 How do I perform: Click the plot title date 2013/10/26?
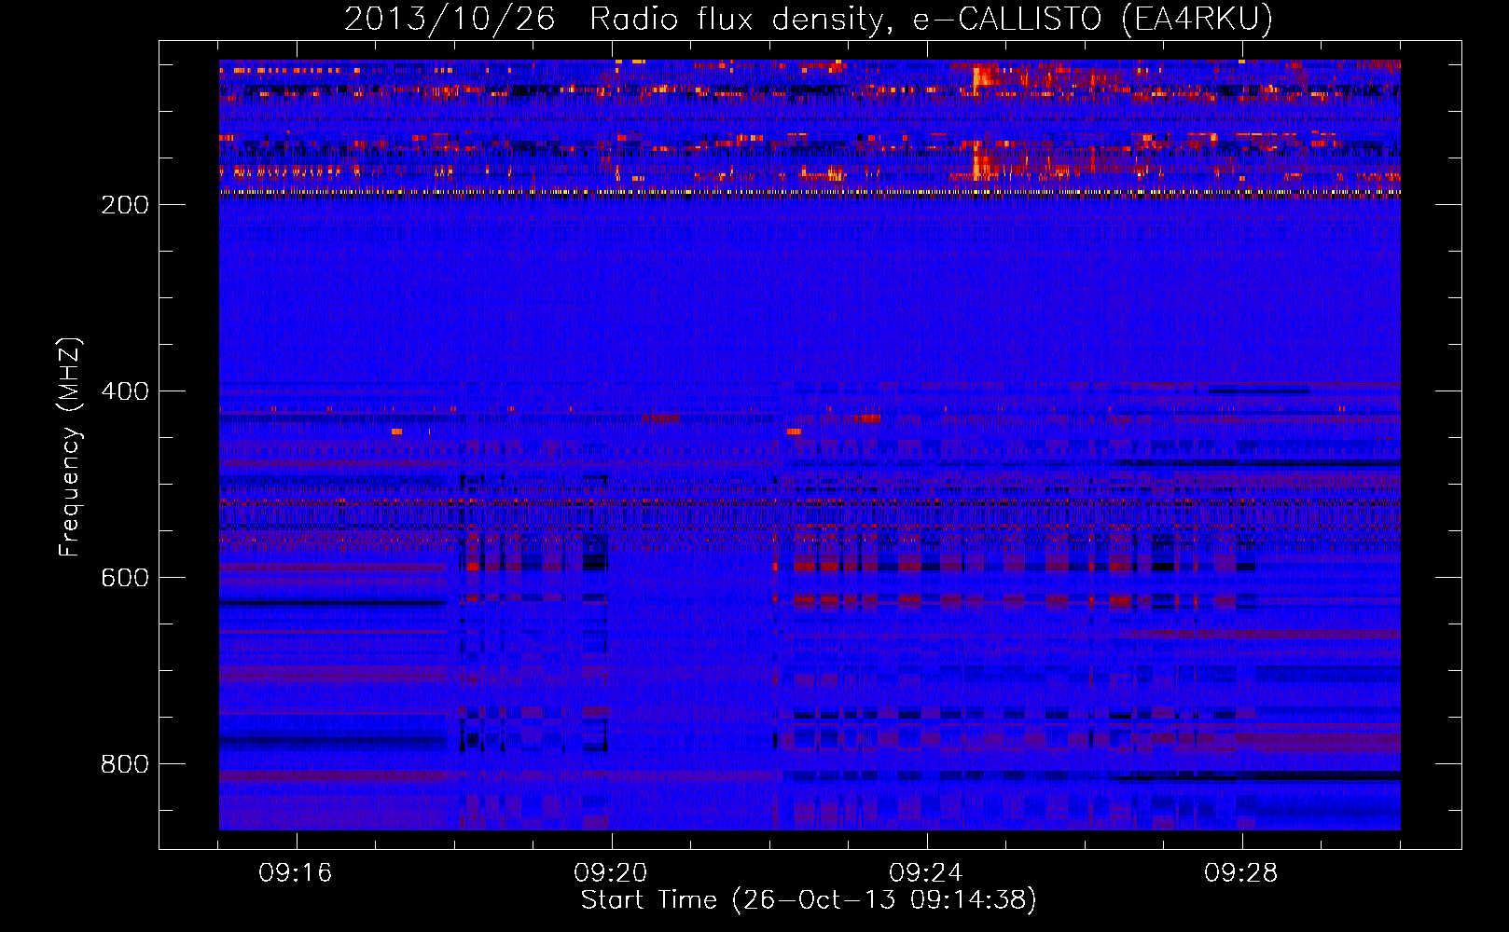tap(450, 19)
